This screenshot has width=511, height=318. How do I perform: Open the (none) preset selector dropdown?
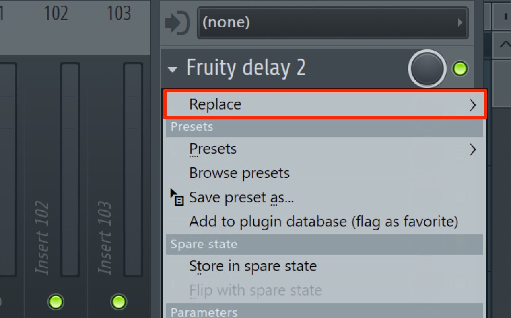pos(333,23)
